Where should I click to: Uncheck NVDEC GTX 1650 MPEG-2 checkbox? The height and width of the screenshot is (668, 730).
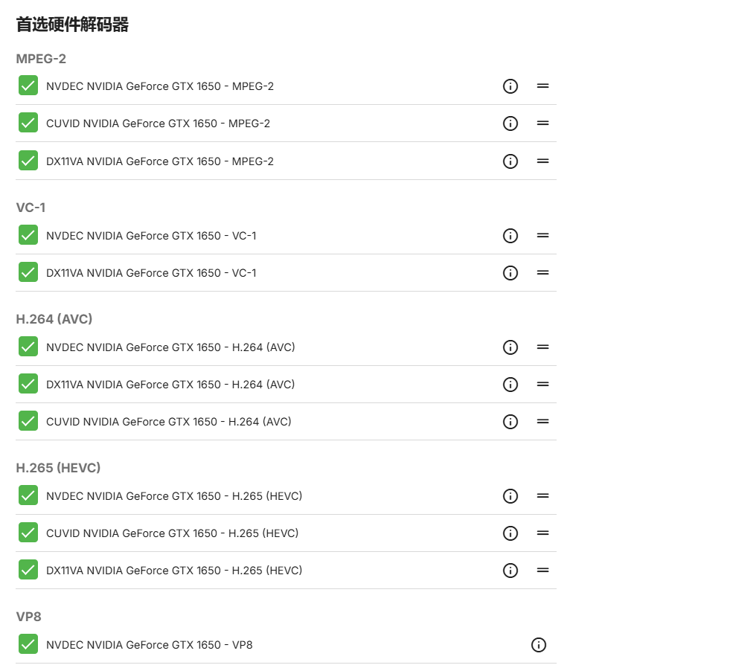pyautogui.click(x=28, y=86)
